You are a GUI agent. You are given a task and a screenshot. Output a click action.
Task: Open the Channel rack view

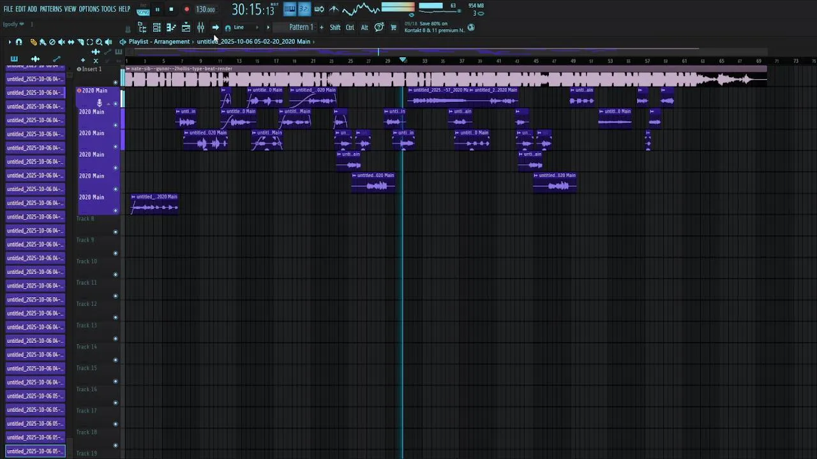(156, 27)
